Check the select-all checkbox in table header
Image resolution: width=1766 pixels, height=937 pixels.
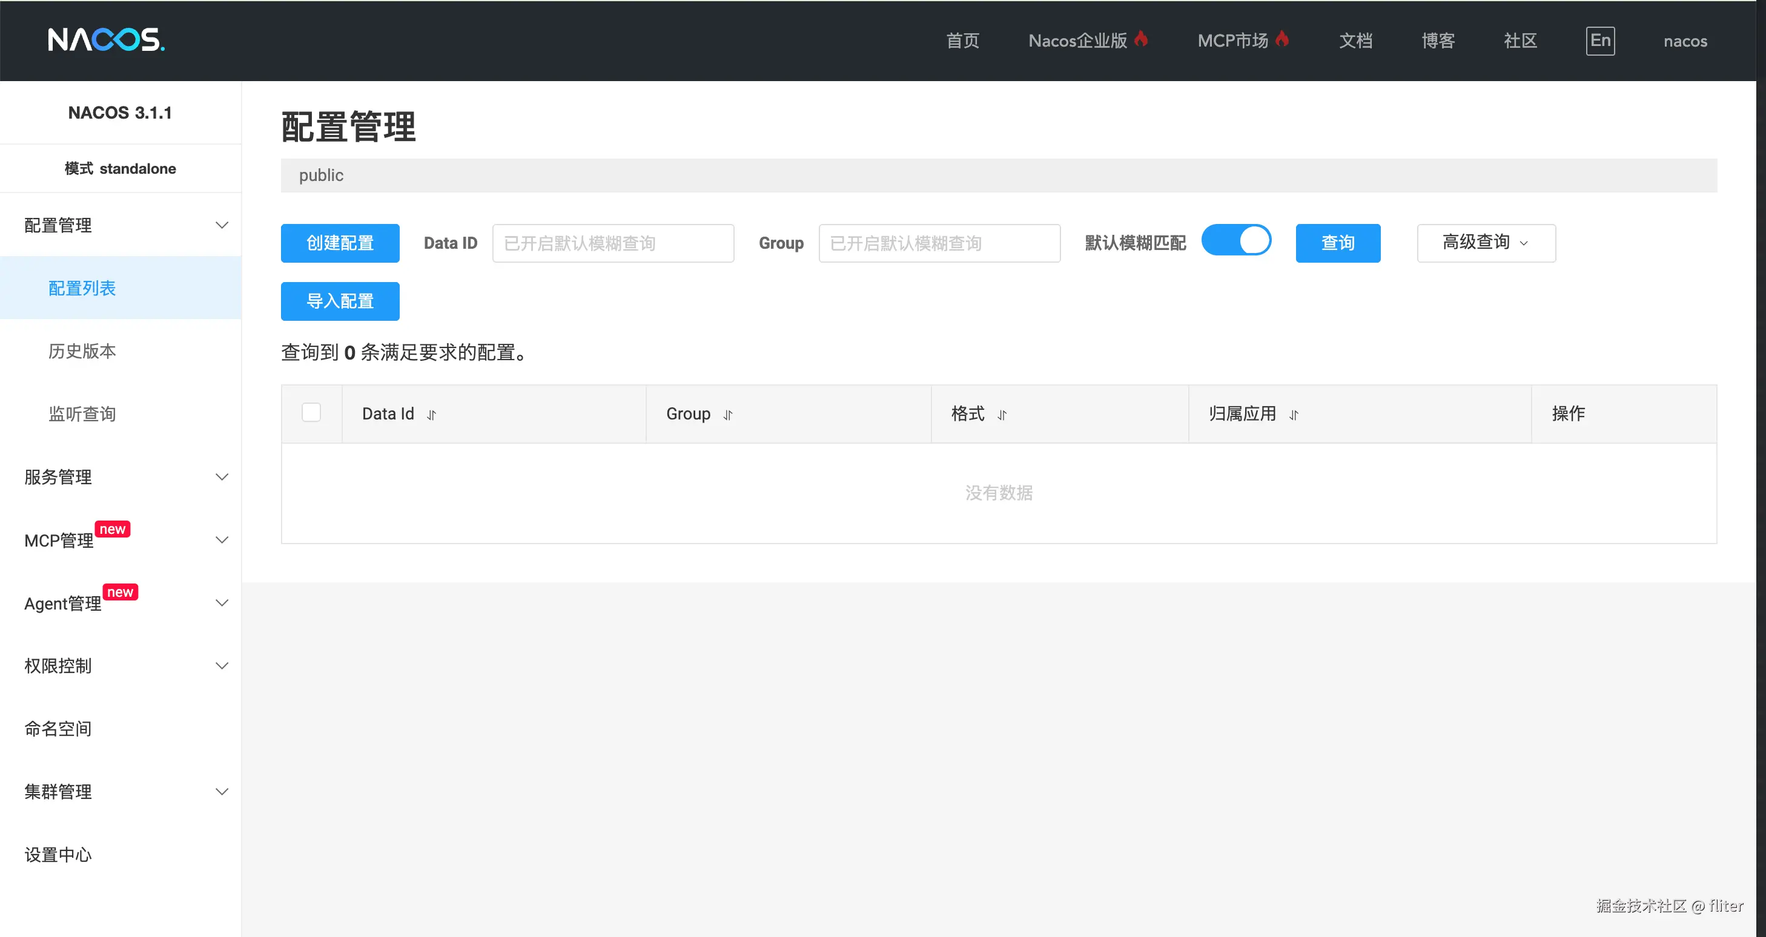pyautogui.click(x=311, y=413)
